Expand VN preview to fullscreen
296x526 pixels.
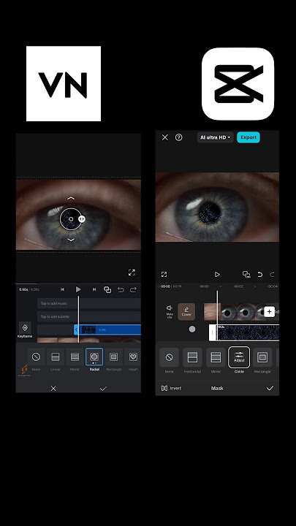tap(132, 272)
